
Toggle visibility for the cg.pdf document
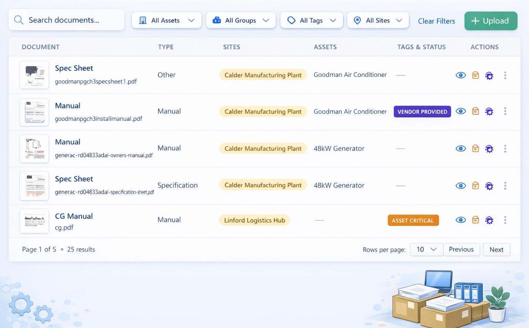460,220
